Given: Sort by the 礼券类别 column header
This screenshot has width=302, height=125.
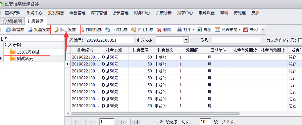Looking at the screenshot, I should pyautogui.click(x=114, y=50).
